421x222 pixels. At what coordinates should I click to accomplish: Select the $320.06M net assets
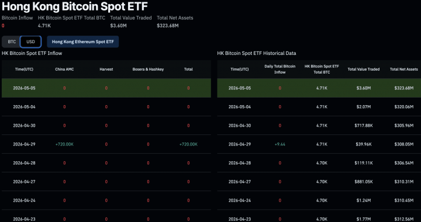(404, 107)
